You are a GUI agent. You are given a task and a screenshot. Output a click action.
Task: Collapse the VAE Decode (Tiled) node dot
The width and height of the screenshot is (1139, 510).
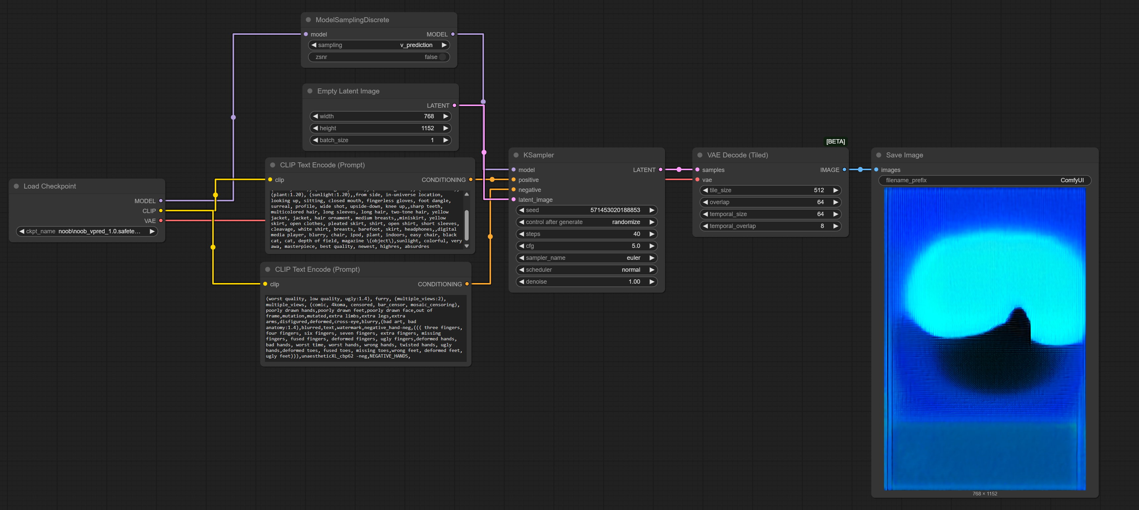[700, 155]
